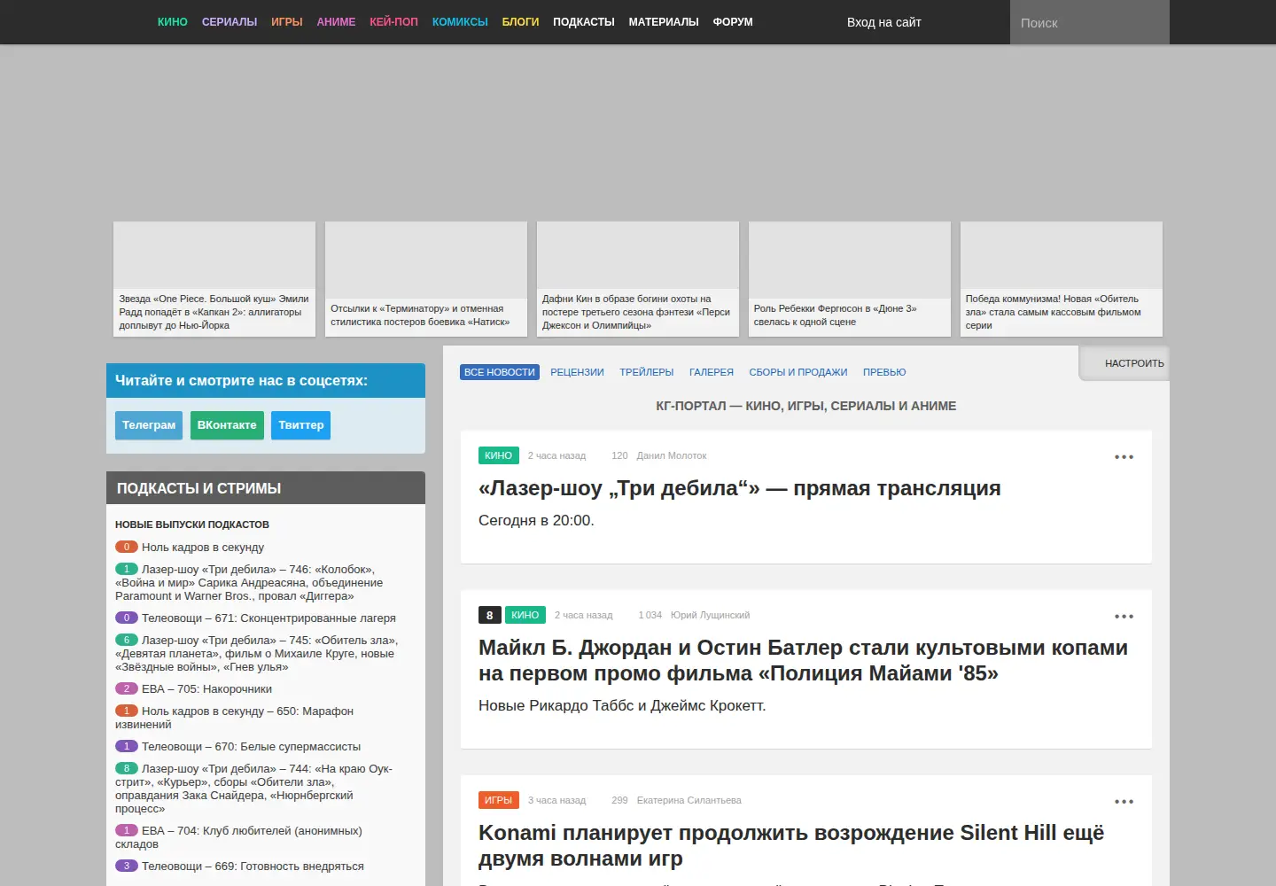The width and height of the screenshot is (1276, 886).
Task: Open the Твиттер social button
Action: click(x=301, y=425)
